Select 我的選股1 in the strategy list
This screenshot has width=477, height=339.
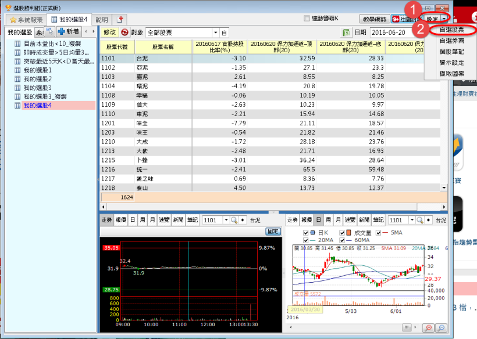coord(37,70)
